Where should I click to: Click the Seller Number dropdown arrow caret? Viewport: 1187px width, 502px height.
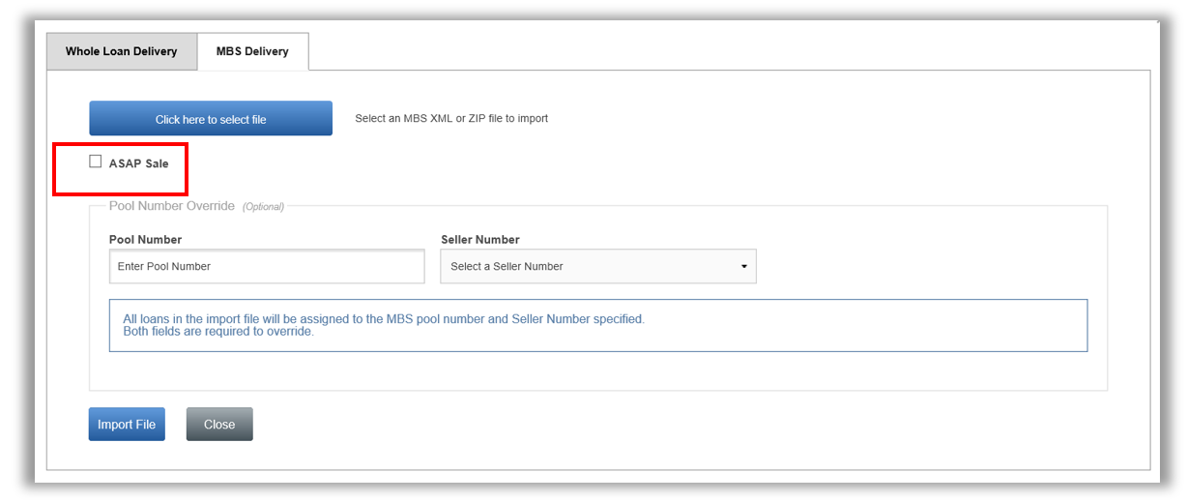(743, 267)
